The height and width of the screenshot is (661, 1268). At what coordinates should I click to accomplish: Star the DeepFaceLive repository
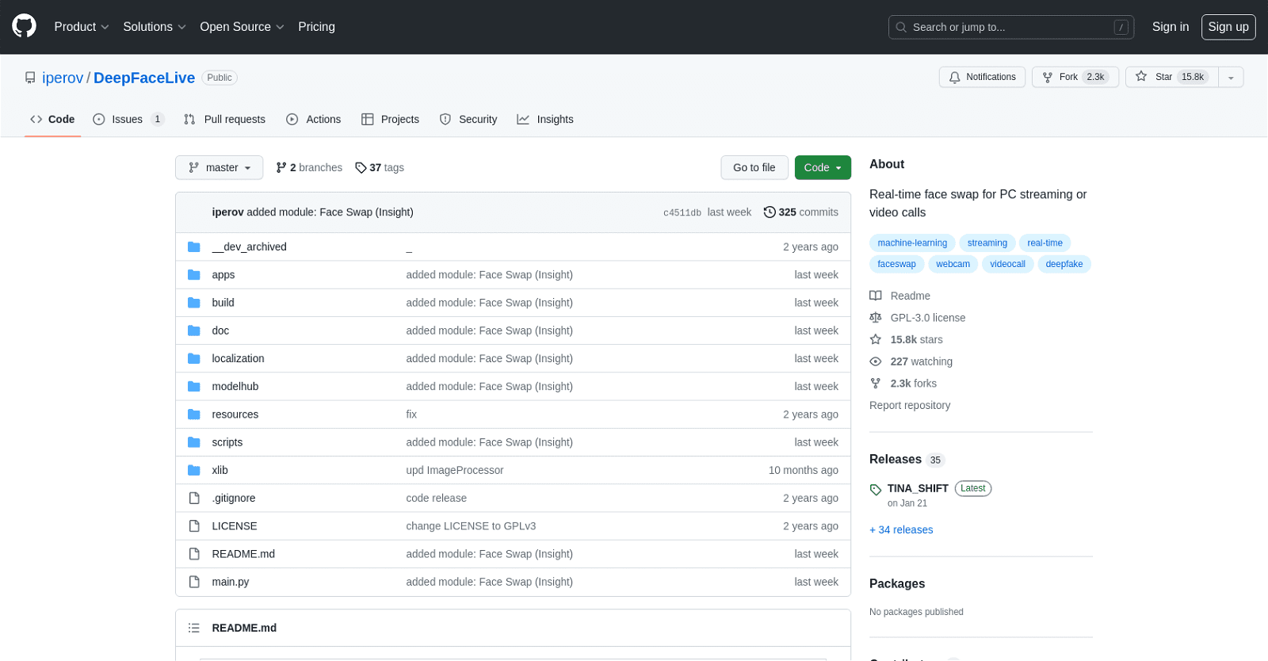point(1171,77)
